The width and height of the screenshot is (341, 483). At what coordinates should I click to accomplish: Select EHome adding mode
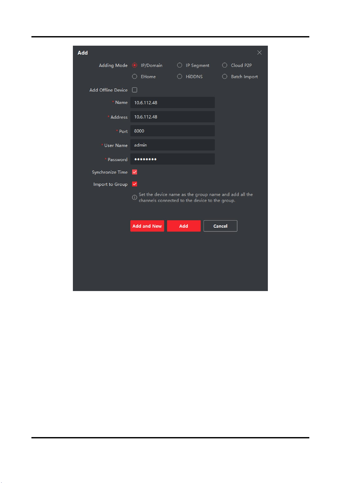134,77
